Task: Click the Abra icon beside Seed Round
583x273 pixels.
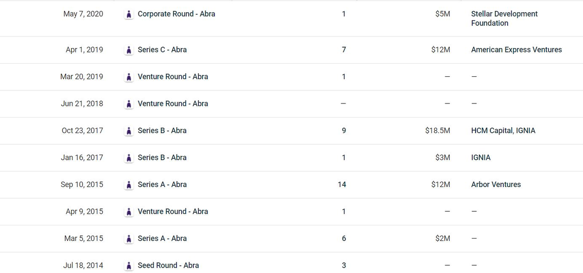Action: point(129,265)
